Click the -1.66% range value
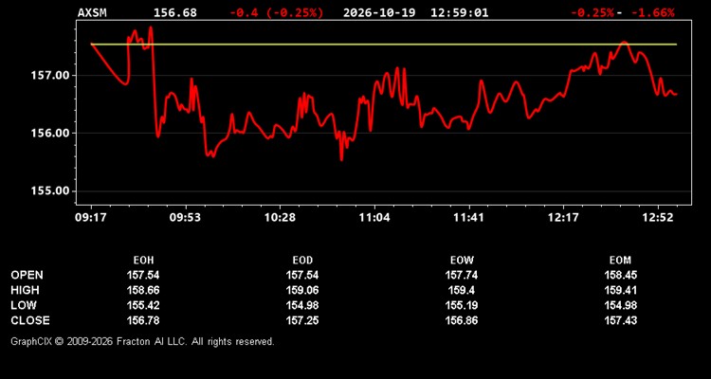 pos(653,12)
